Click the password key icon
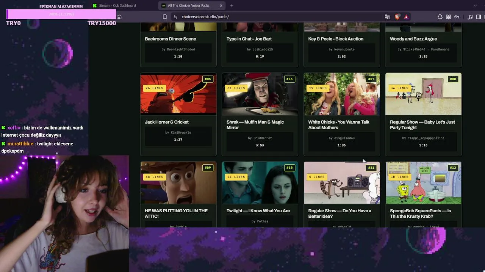This screenshot has width=485, height=272. coord(457,17)
